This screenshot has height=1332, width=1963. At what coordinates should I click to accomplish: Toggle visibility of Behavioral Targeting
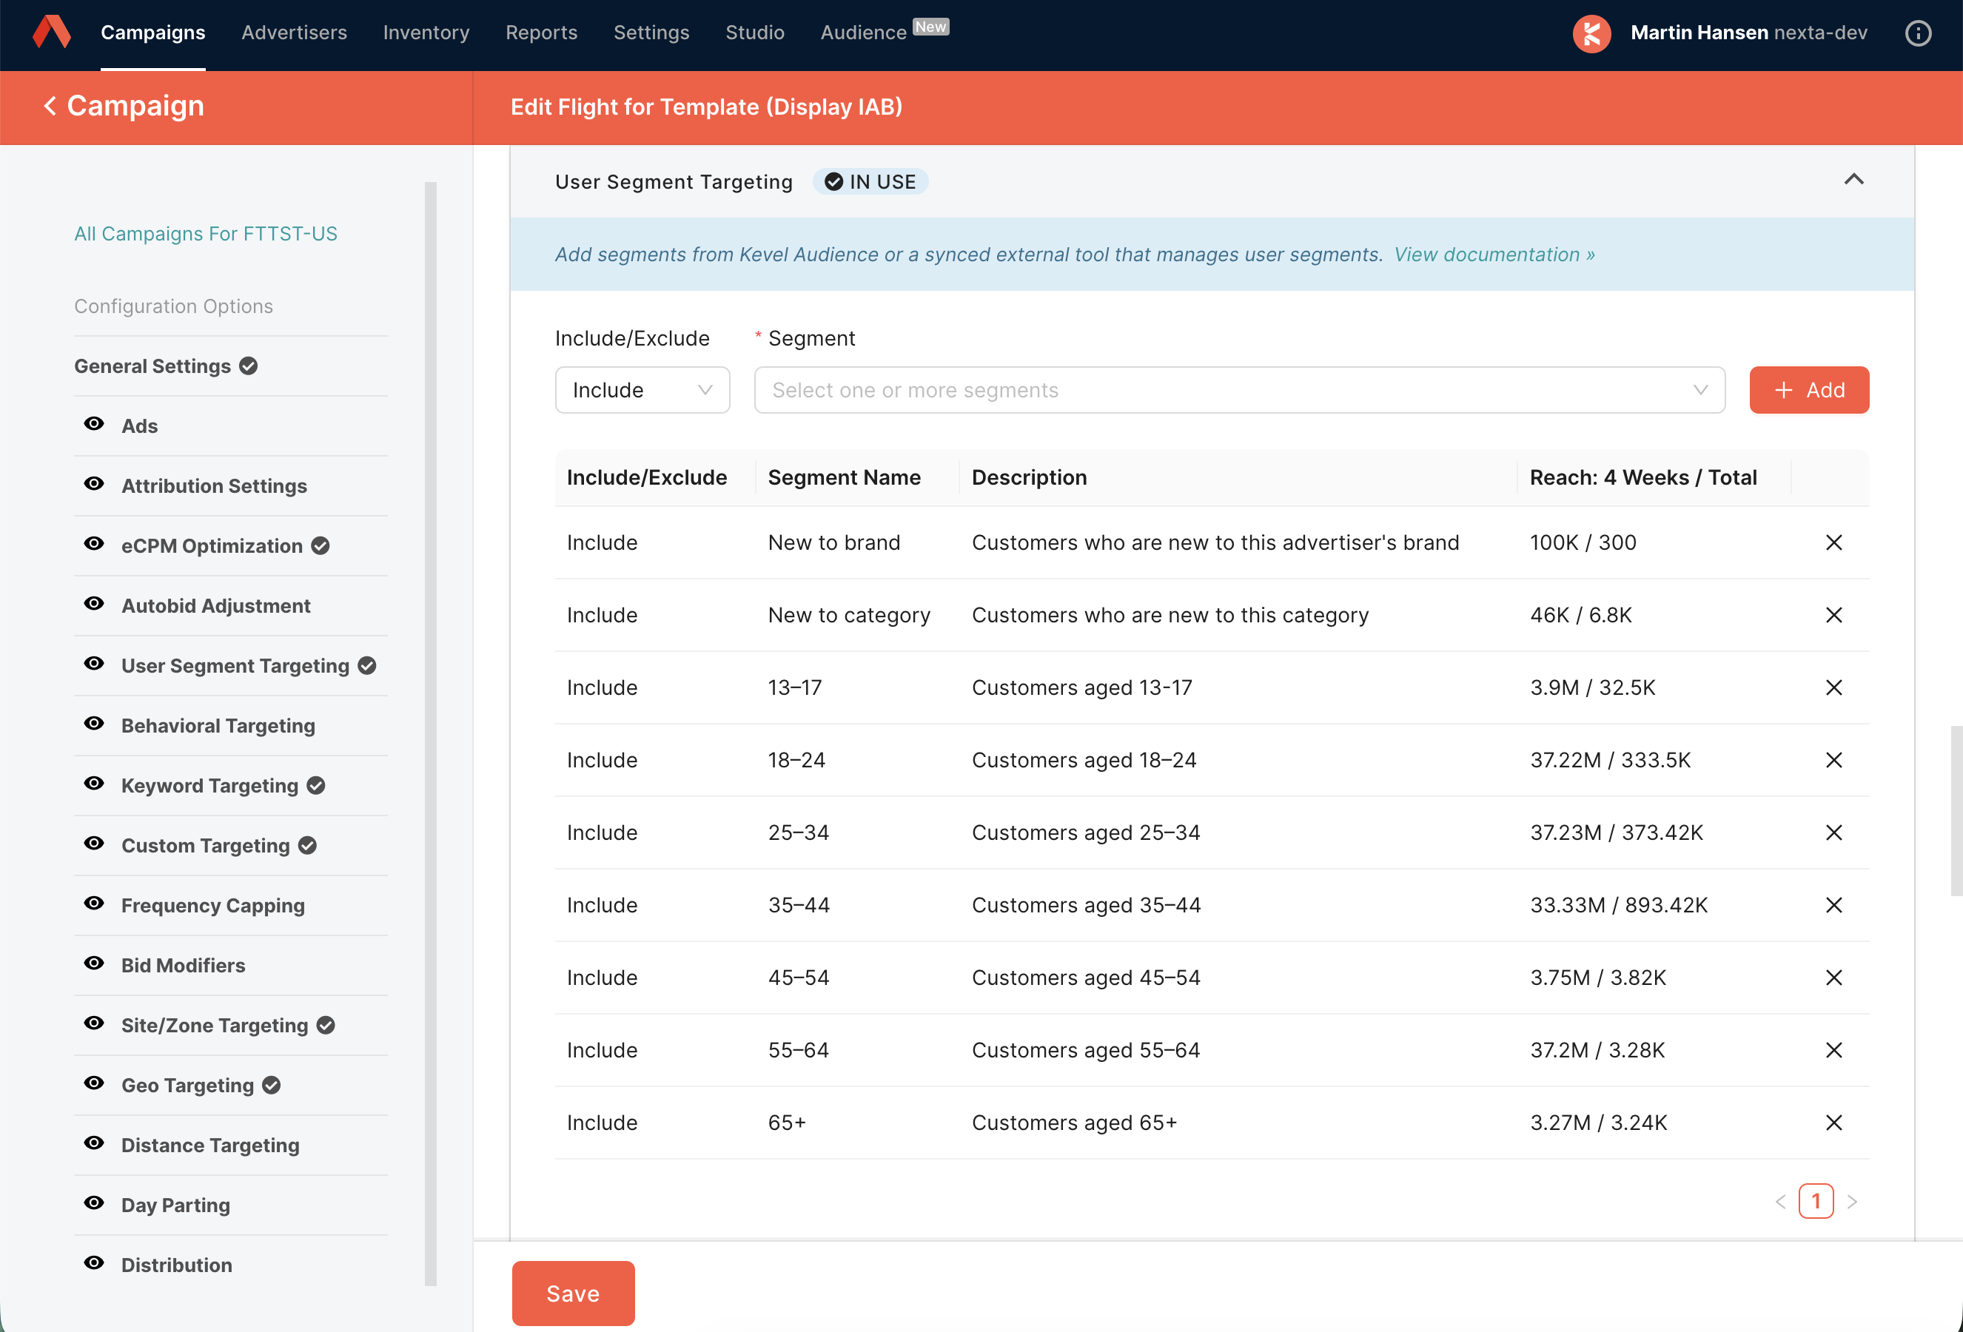pos(95,724)
